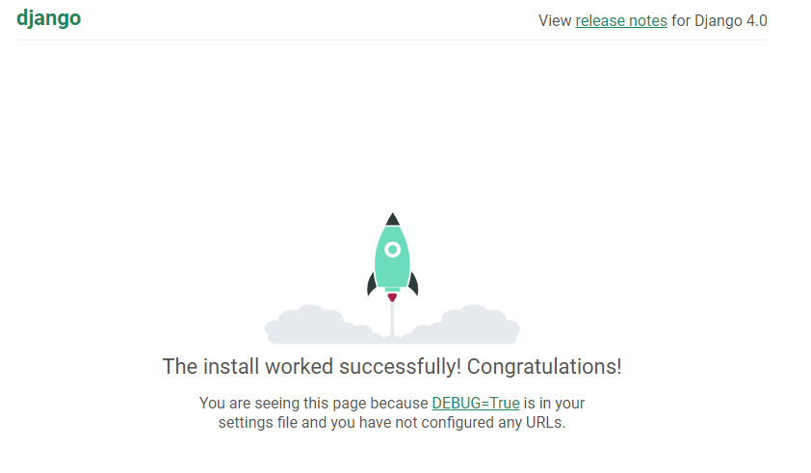The image size is (811, 473).
Task: Click the 'for Django 4.0' text
Action: (x=719, y=20)
